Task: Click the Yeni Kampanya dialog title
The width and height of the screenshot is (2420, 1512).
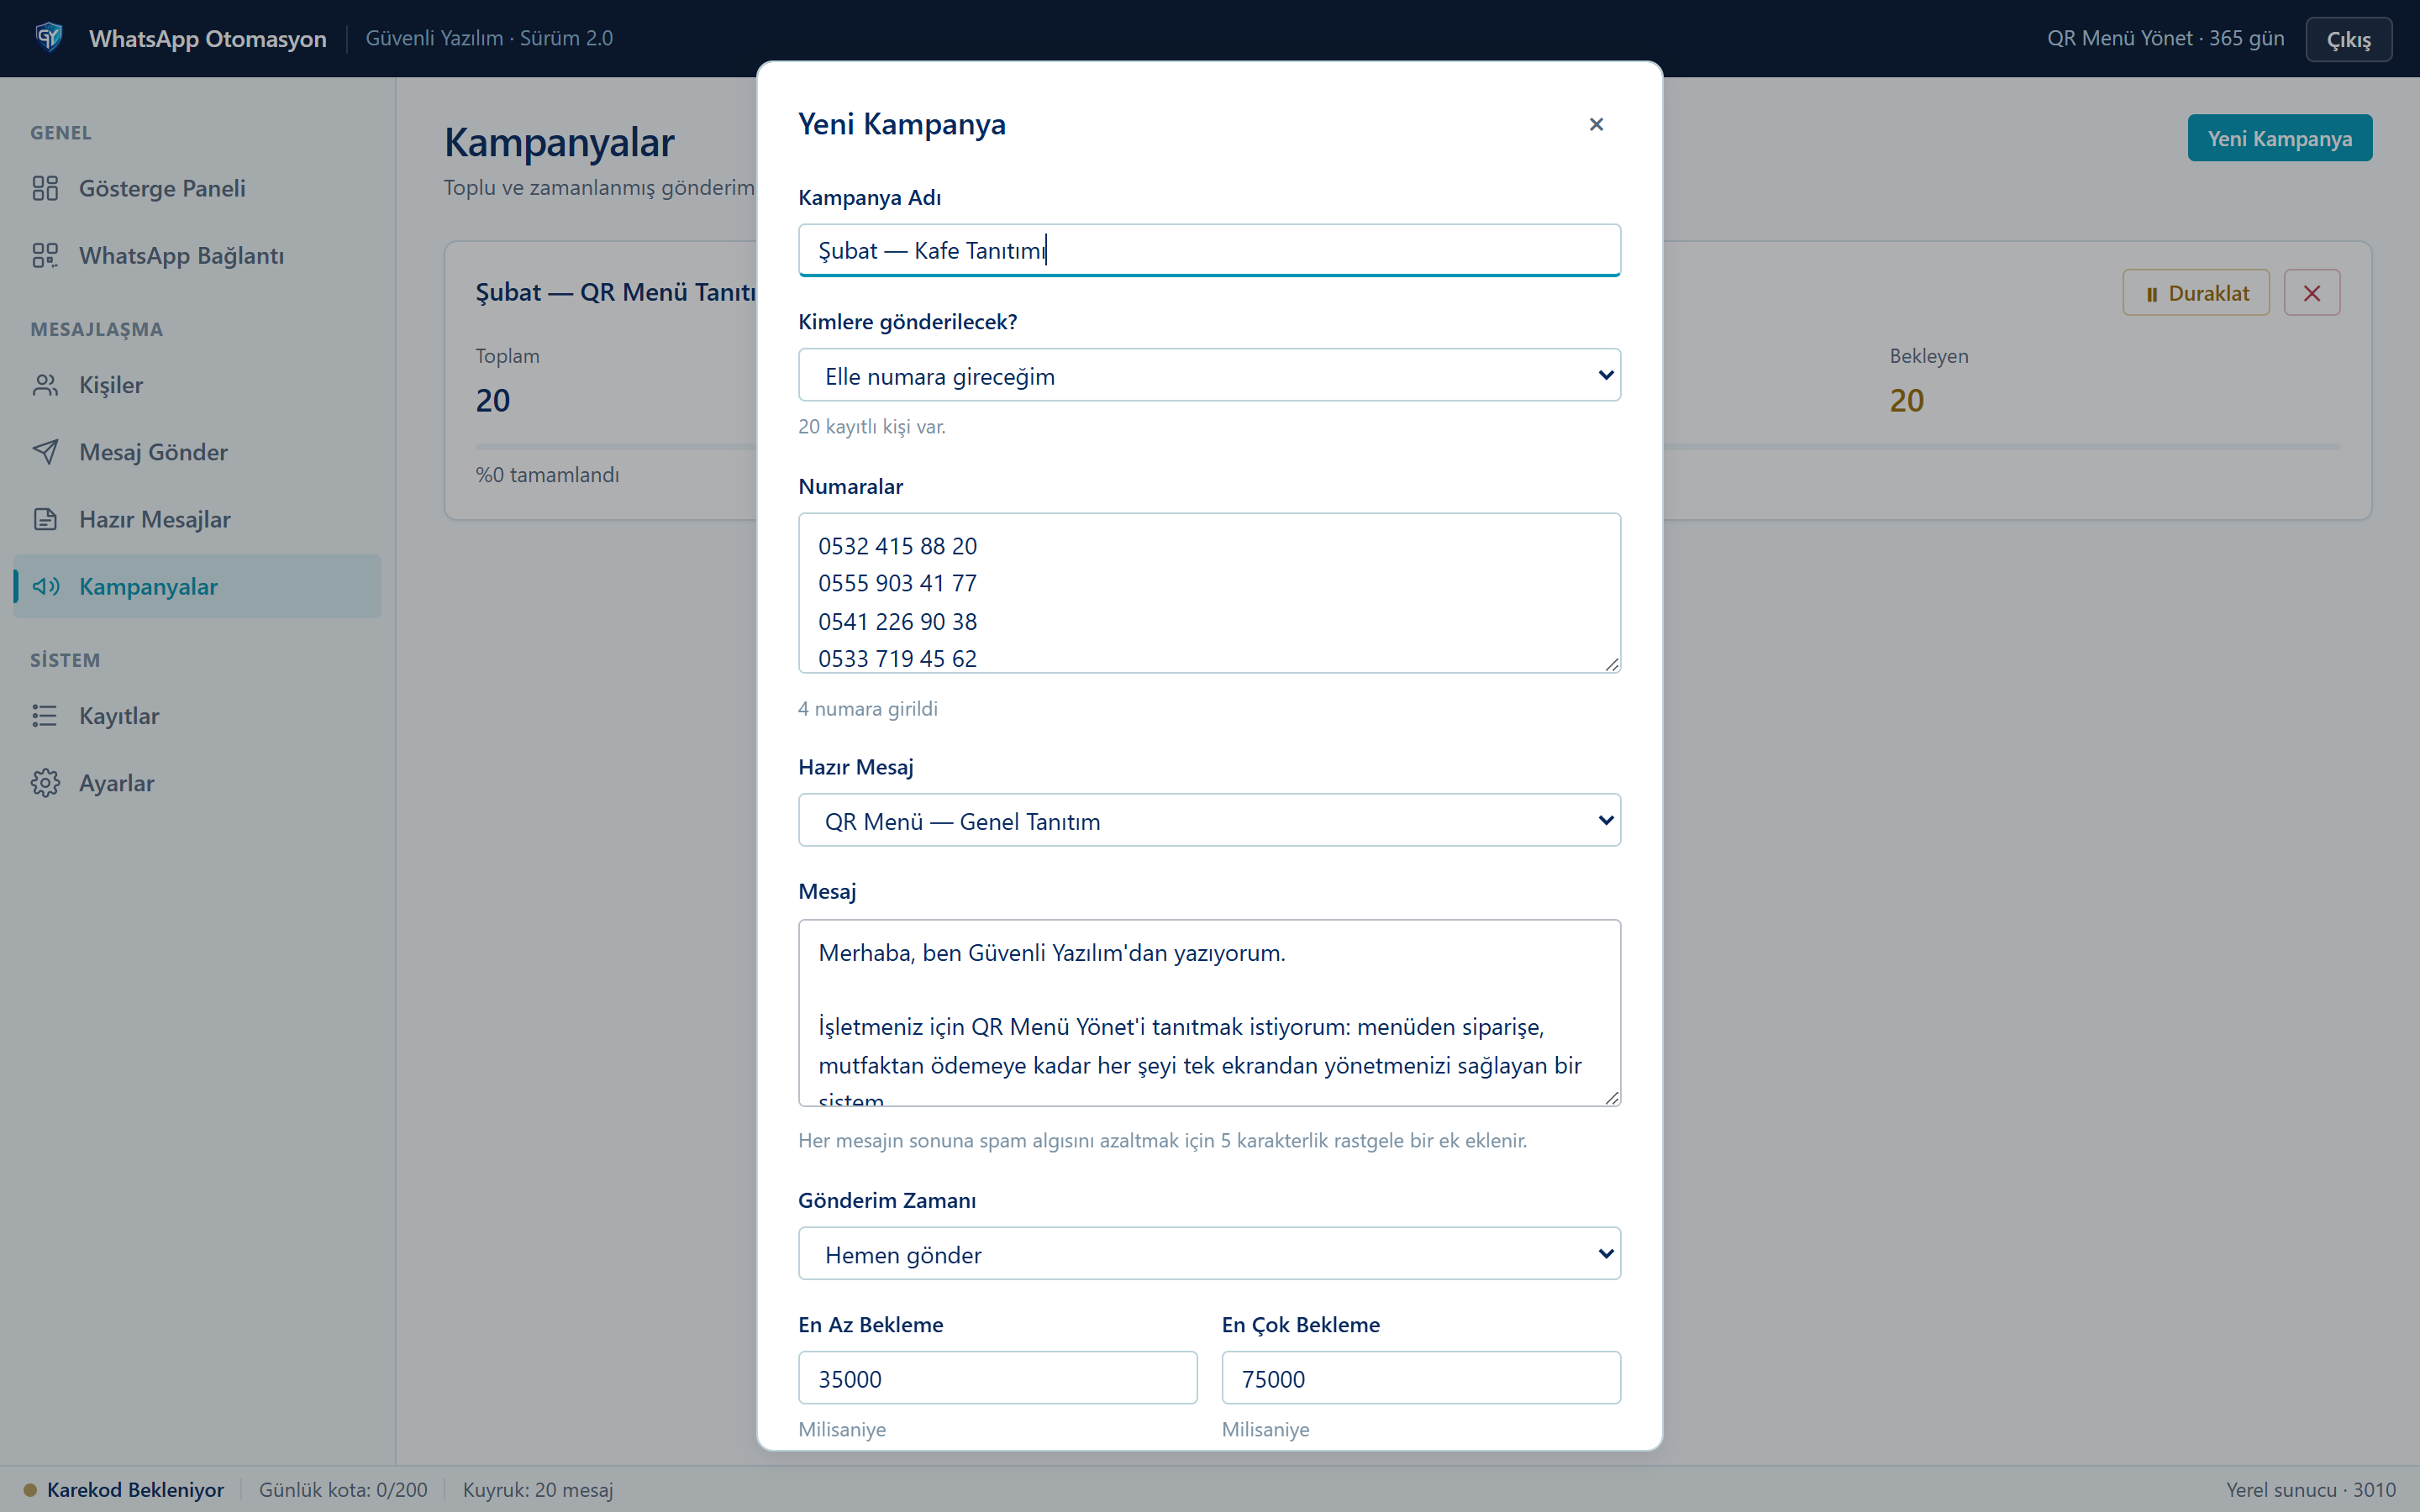Action: pyautogui.click(x=902, y=124)
